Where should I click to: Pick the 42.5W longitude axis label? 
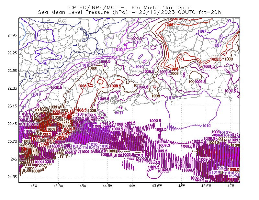(x=206, y=186)
